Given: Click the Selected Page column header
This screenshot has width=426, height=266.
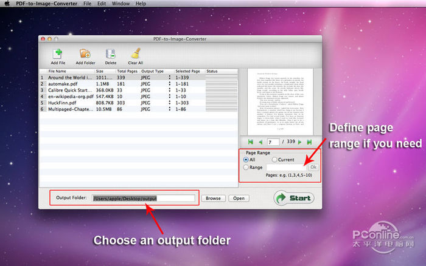Looking at the screenshot, I should pos(189,71).
